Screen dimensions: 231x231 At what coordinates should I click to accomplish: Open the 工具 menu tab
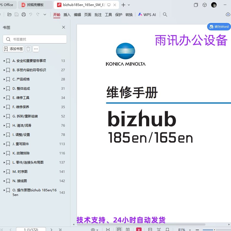click(x=108, y=15)
